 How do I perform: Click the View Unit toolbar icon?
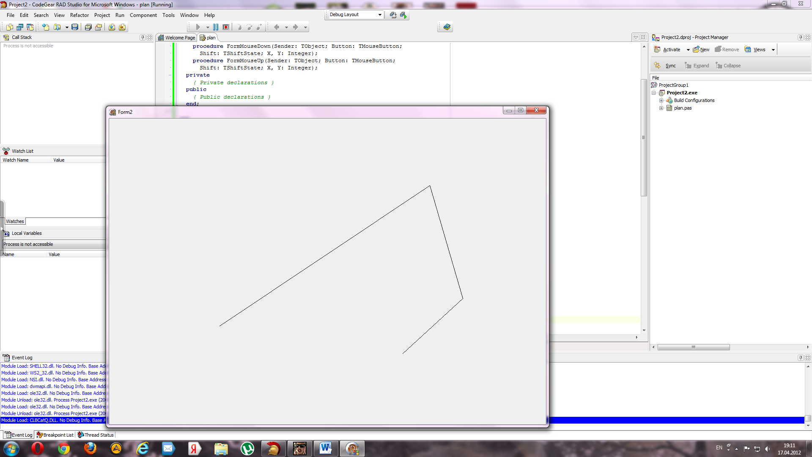[x=9, y=27]
